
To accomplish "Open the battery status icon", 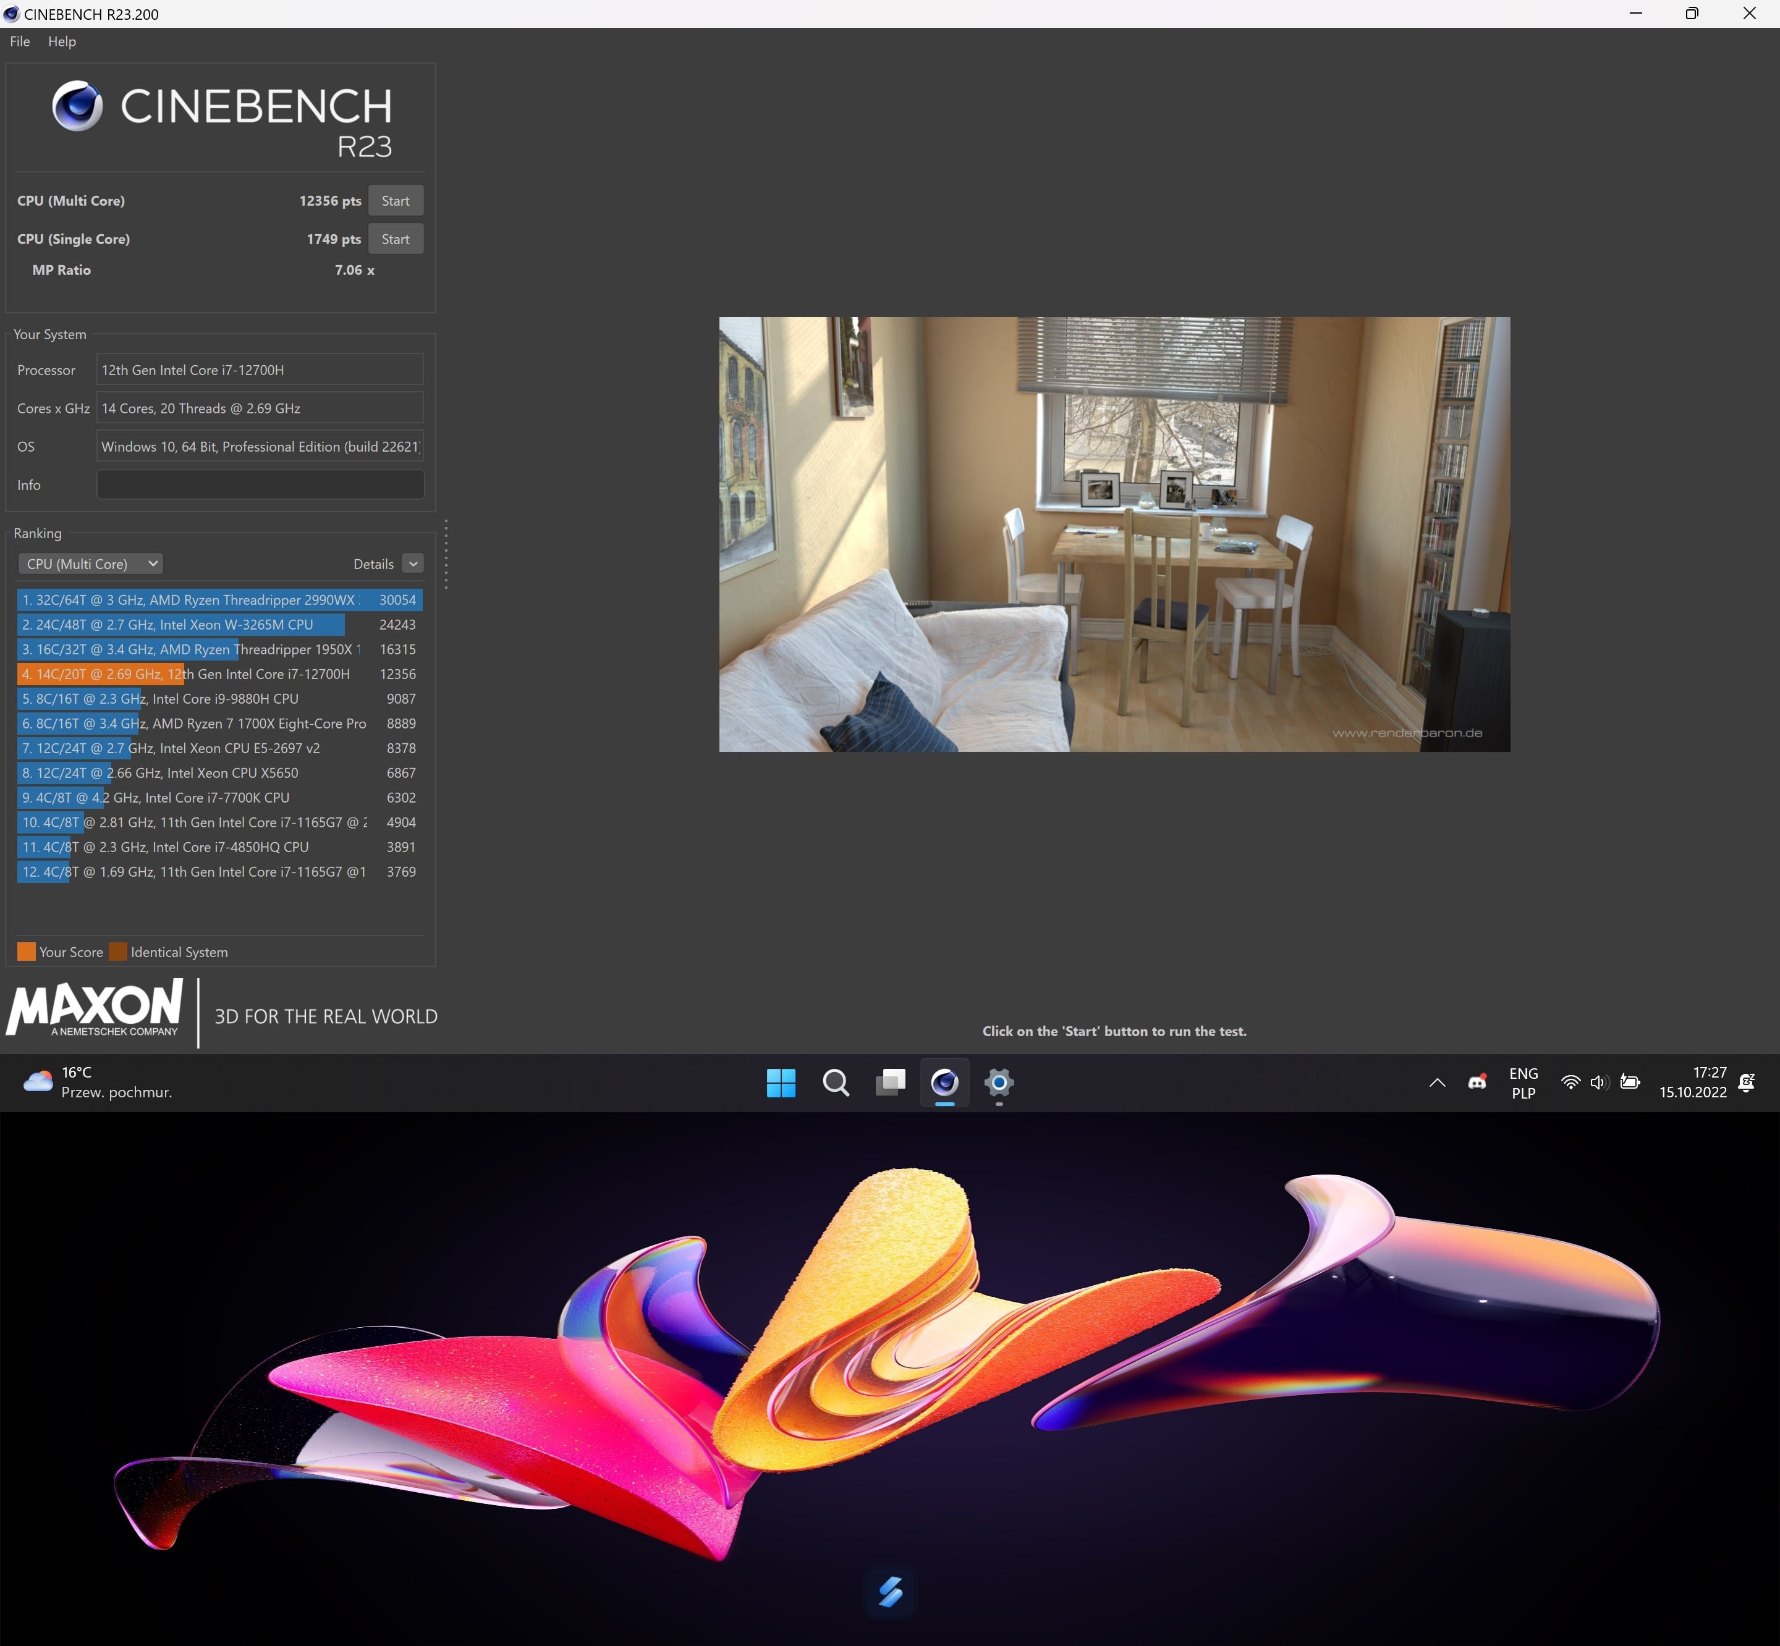I will point(1630,1082).
